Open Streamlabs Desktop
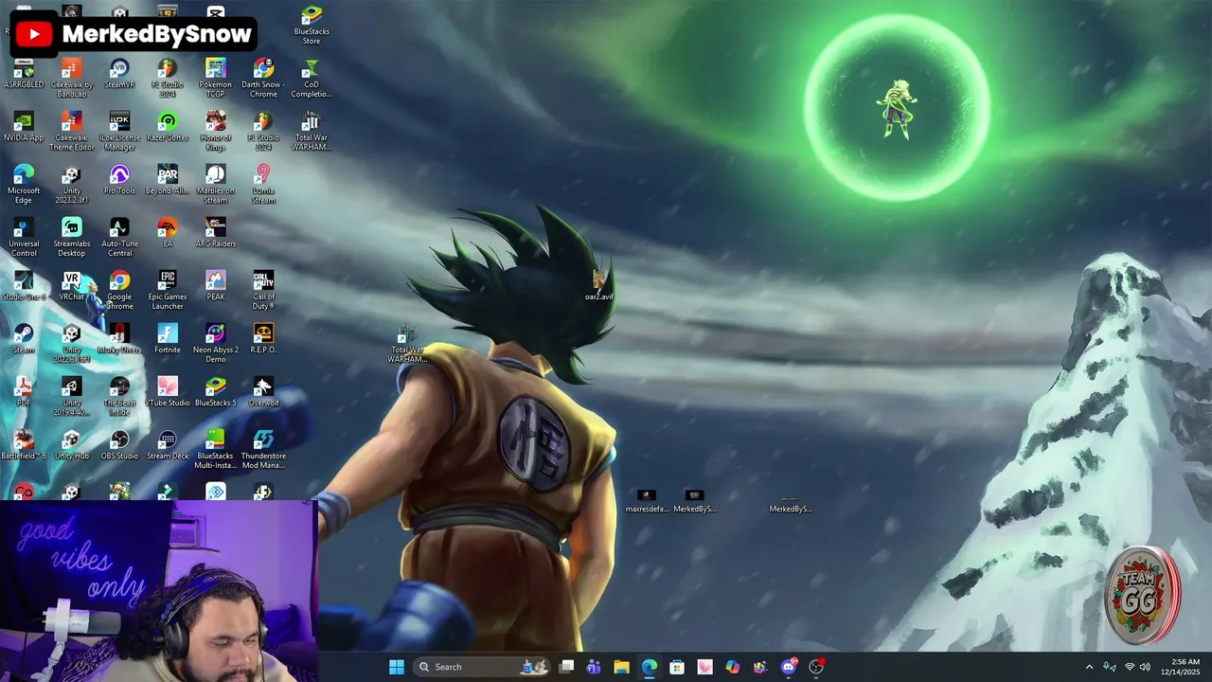Image resolution: width=1212 pixels, height=682 pixels. tap(72, 238)
